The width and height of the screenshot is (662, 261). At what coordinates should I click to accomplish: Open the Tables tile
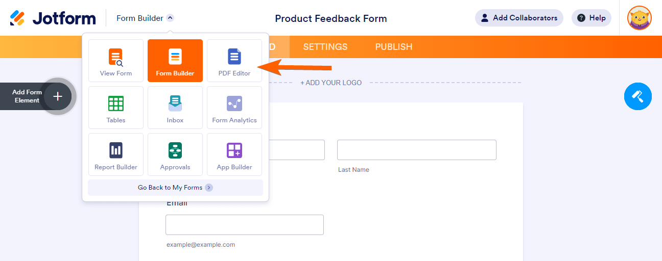click(116, 108)
